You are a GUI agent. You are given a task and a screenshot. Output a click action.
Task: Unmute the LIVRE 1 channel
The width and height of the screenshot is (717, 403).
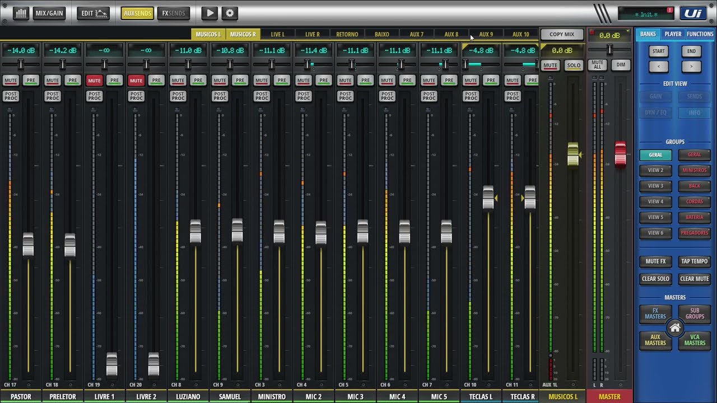(x=94, y=81)
